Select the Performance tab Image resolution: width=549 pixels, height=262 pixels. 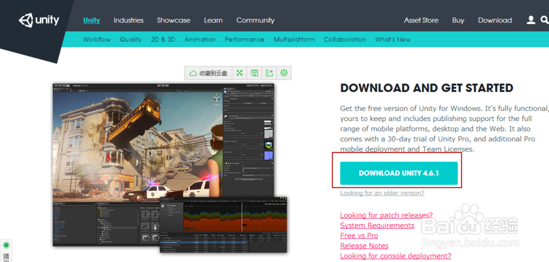pyautogui.click(x=244, y=39)
